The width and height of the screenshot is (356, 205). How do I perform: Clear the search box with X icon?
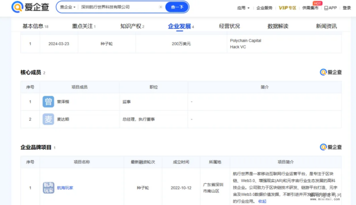coord(161,7)
